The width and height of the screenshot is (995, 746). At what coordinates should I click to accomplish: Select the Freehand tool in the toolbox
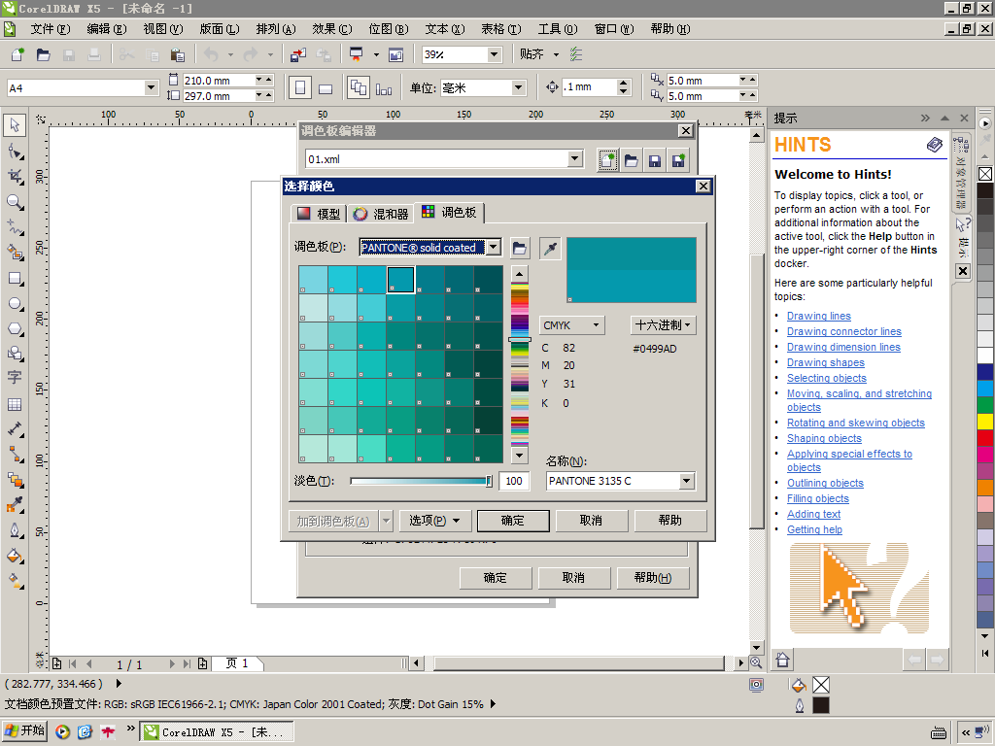click(15, 227)
